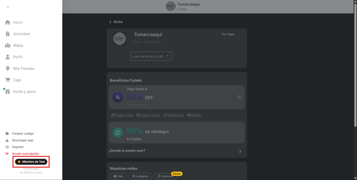Click the Inicio home icon

[8, 22]
